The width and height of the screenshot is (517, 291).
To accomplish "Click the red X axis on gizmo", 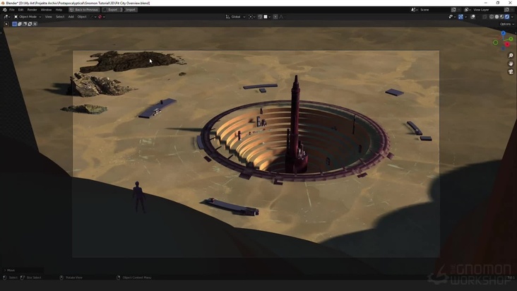I will 508,44.
